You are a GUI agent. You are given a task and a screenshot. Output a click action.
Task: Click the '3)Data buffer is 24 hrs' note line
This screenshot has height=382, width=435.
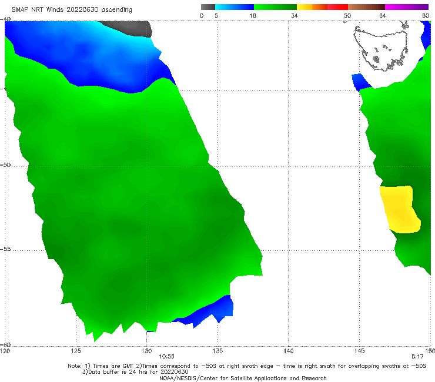click(135, 372)
